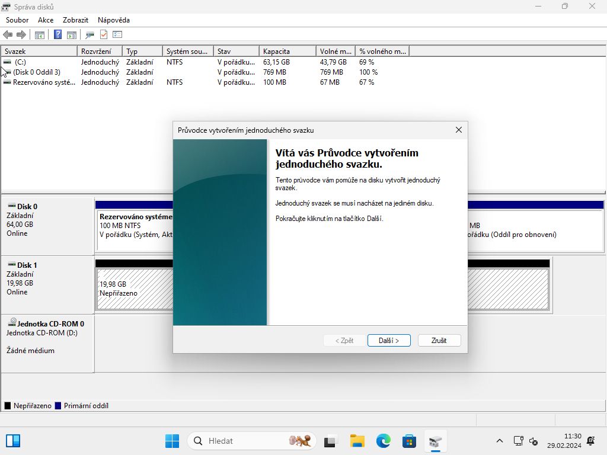Screen dimensions: 607x455
Task: Launch Microsoft Edge from the taskbar
Action: (x=383, y=441)
